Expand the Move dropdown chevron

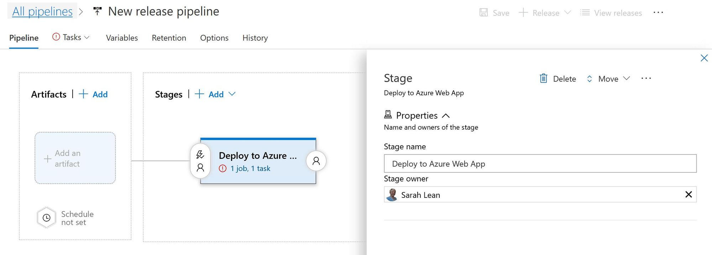point(627,78)
